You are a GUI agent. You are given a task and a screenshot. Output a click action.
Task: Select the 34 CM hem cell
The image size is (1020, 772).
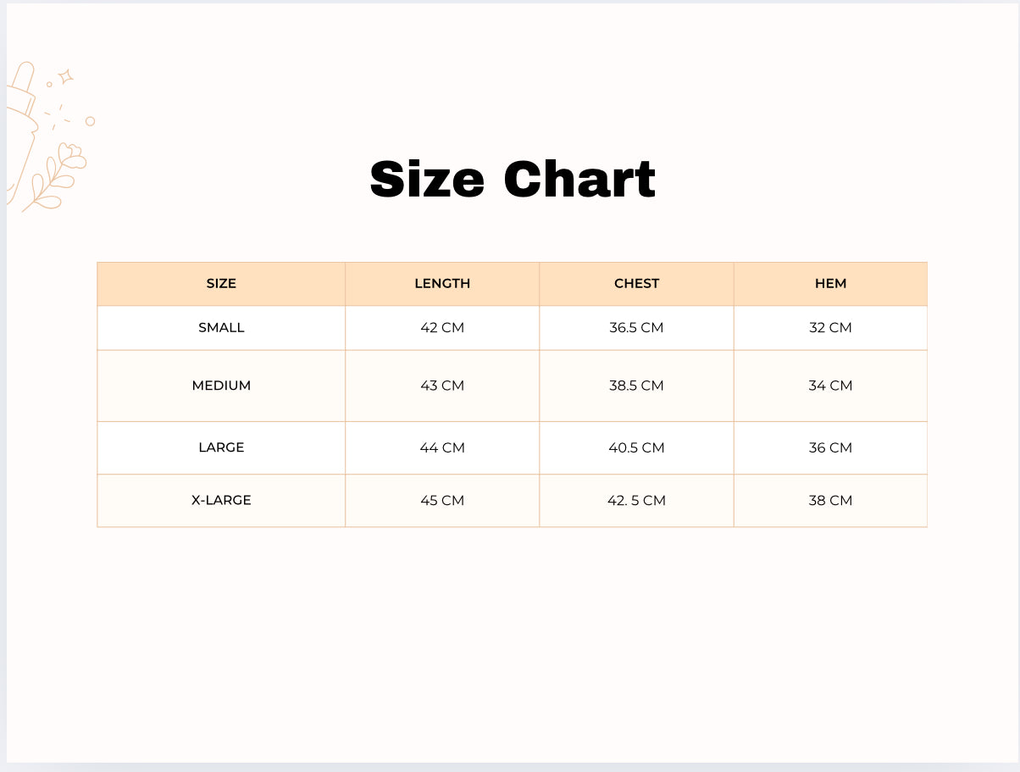[x=830, y=386]
